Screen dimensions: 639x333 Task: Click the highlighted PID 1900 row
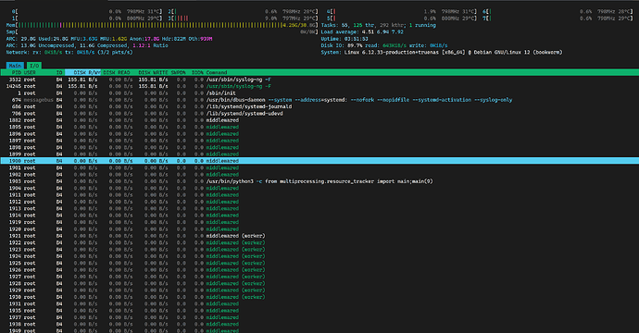(x=319, y=161)
